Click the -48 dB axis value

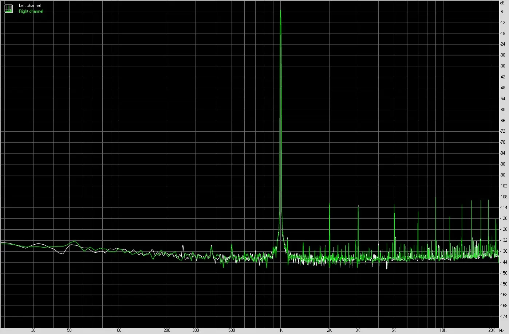pos(502,88)
